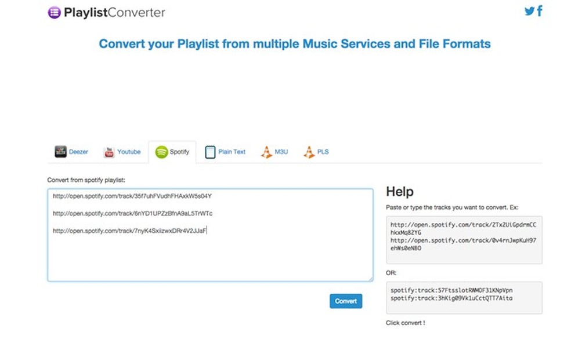Click the Deezer service icon
This screenshot has width=571, height=343.
tap(60, 152)
